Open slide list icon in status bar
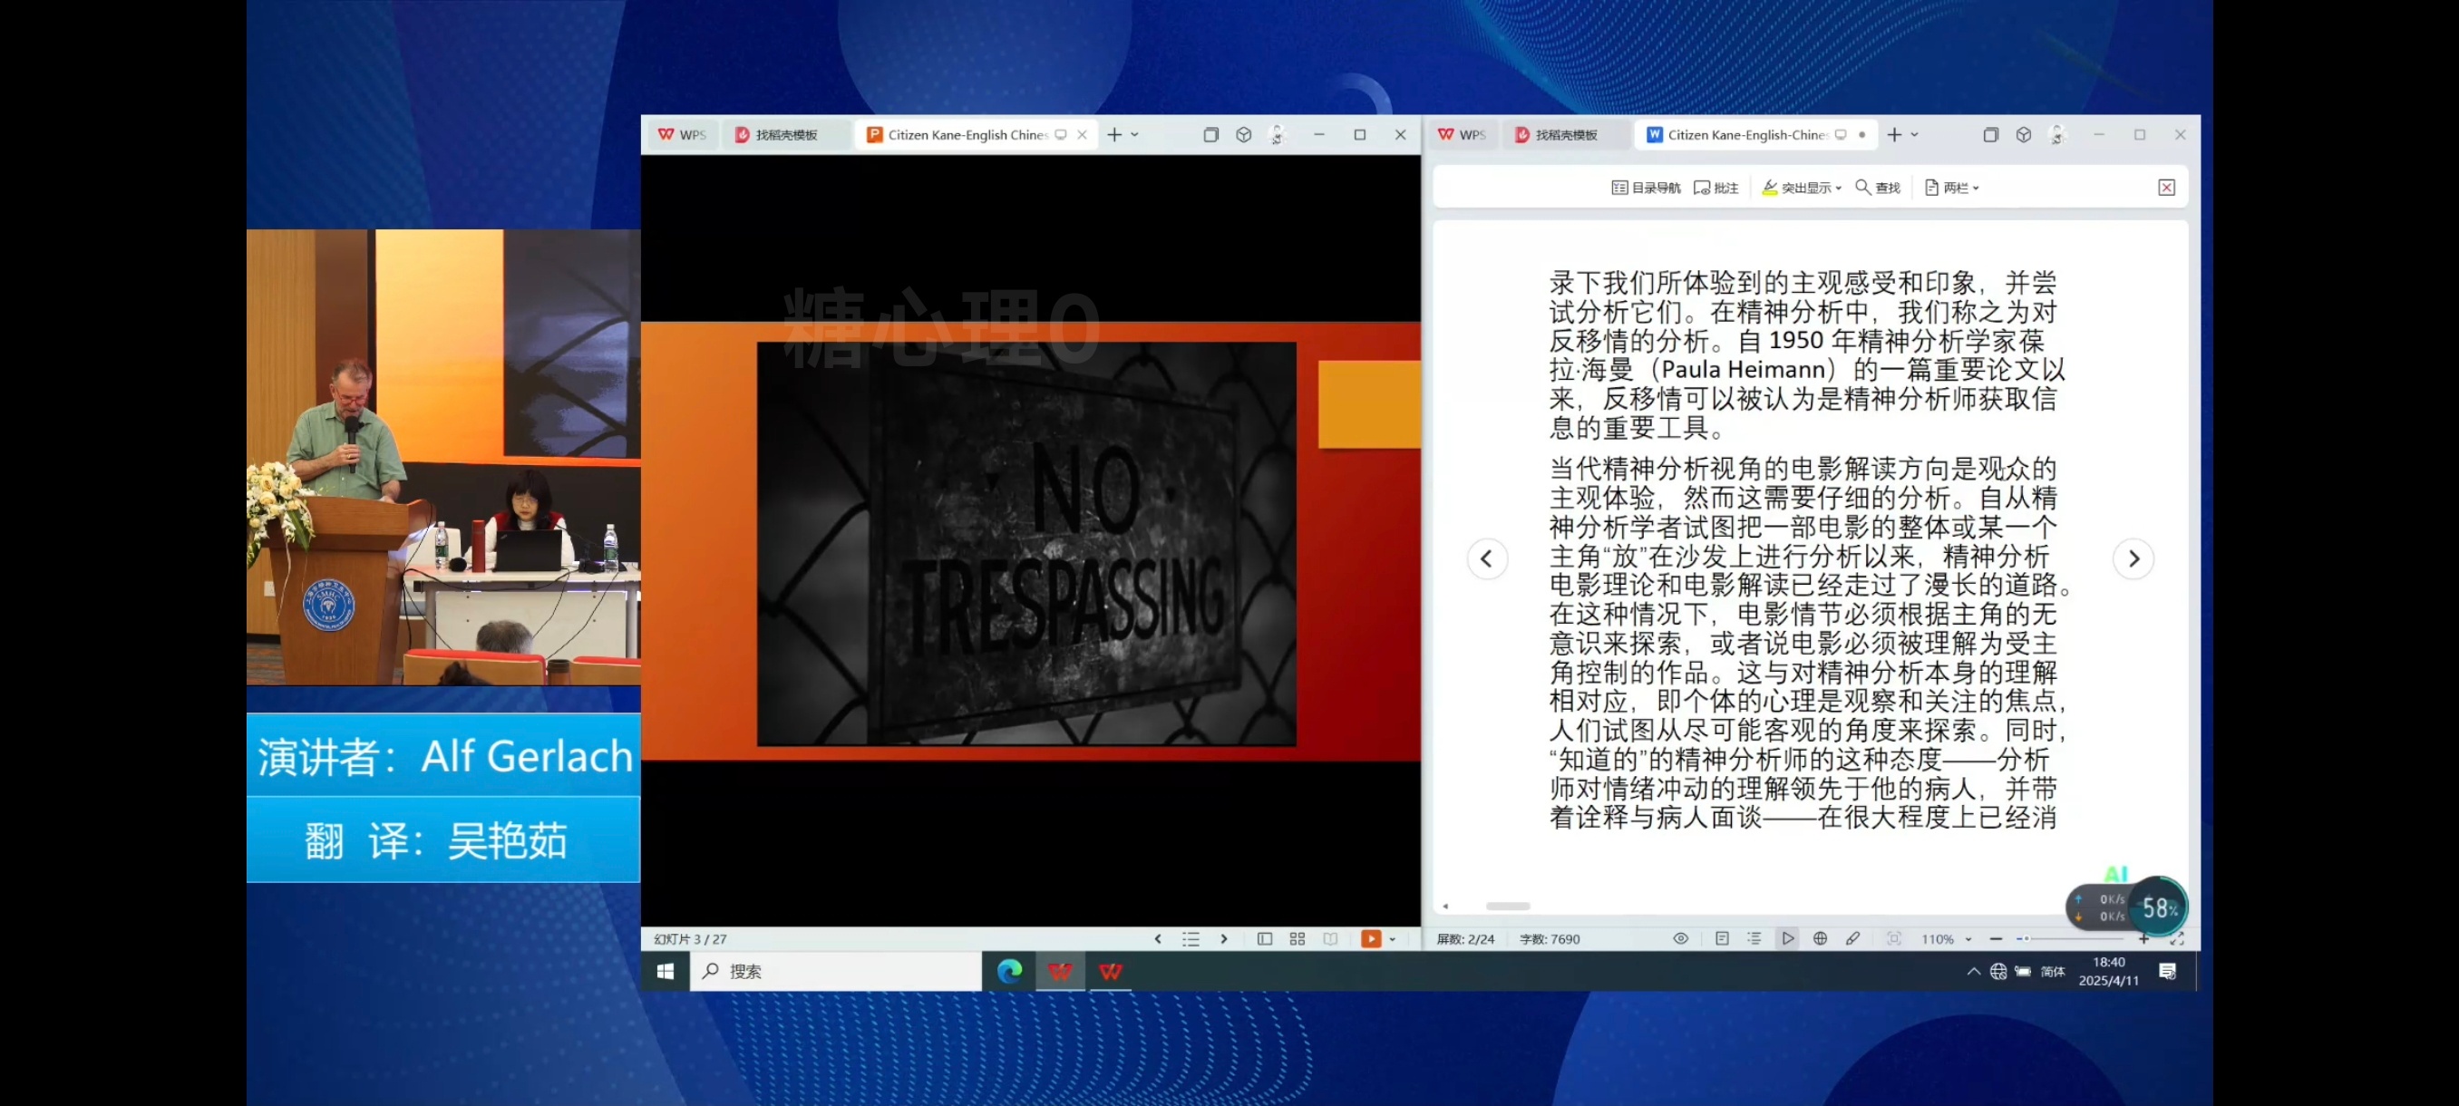The image size is (2459, 1106). click(1191, 939)
